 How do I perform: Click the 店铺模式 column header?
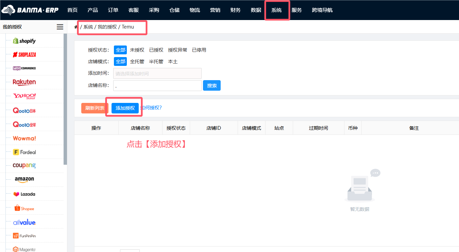(x=252, y=128)
